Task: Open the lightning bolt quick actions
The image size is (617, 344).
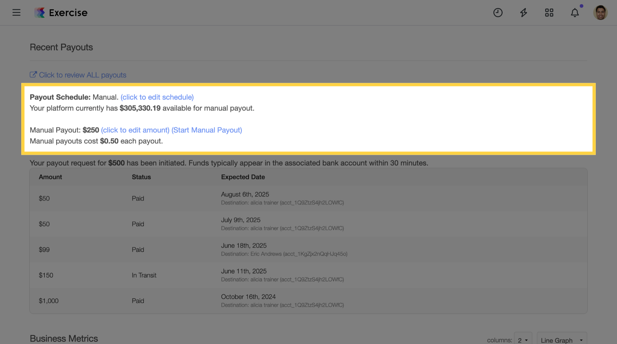Action: tap(523, 13)
